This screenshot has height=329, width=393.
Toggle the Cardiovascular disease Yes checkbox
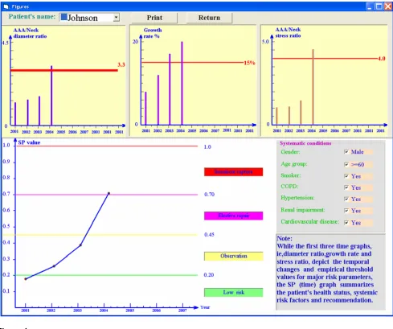point(346,223)
